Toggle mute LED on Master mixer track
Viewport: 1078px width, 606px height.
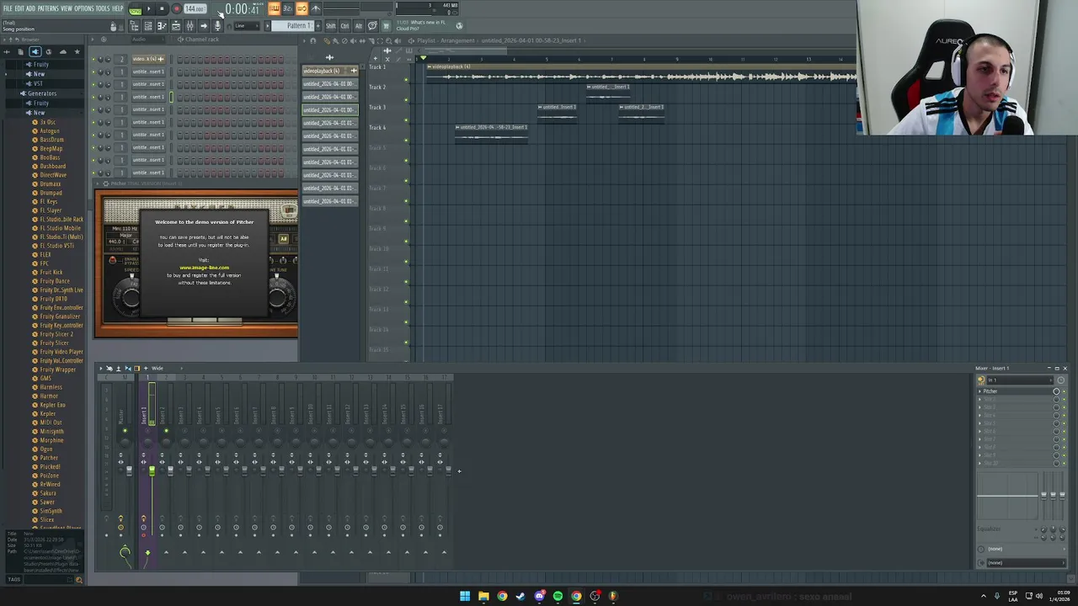[125, 431]
